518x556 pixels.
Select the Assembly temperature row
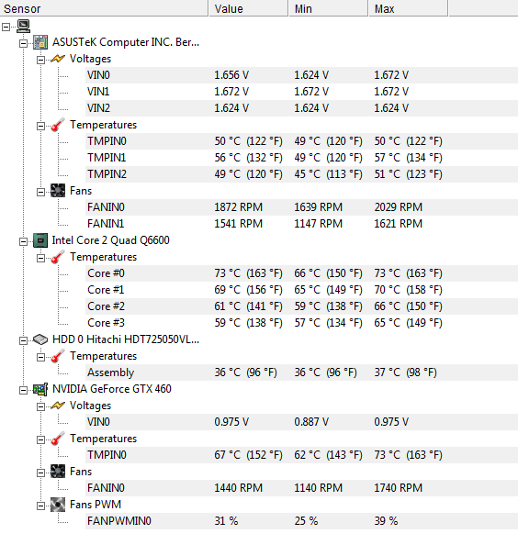point(301,373)
